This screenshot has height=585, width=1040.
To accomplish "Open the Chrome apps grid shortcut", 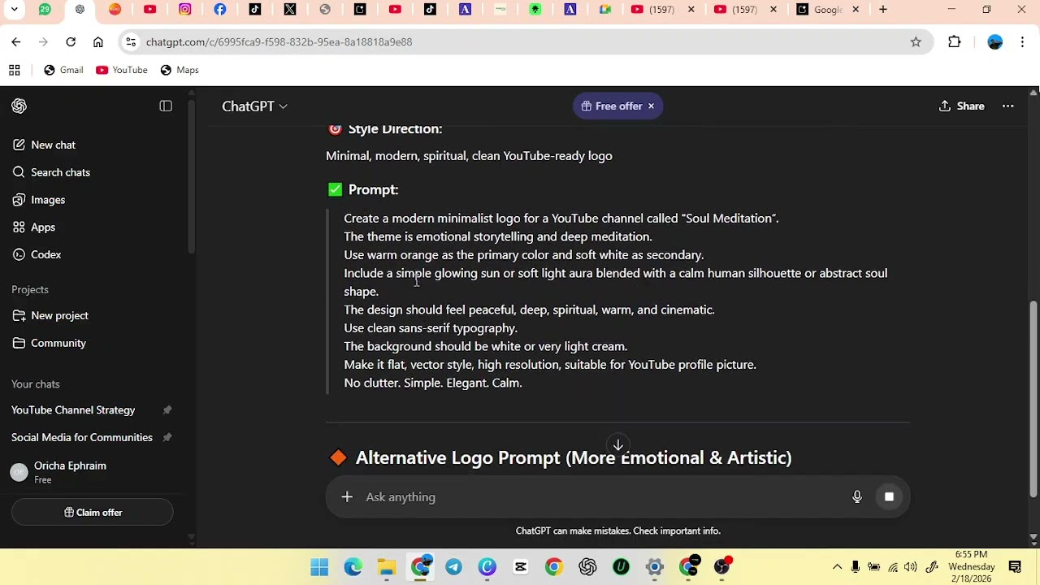I will coord(15,70).
